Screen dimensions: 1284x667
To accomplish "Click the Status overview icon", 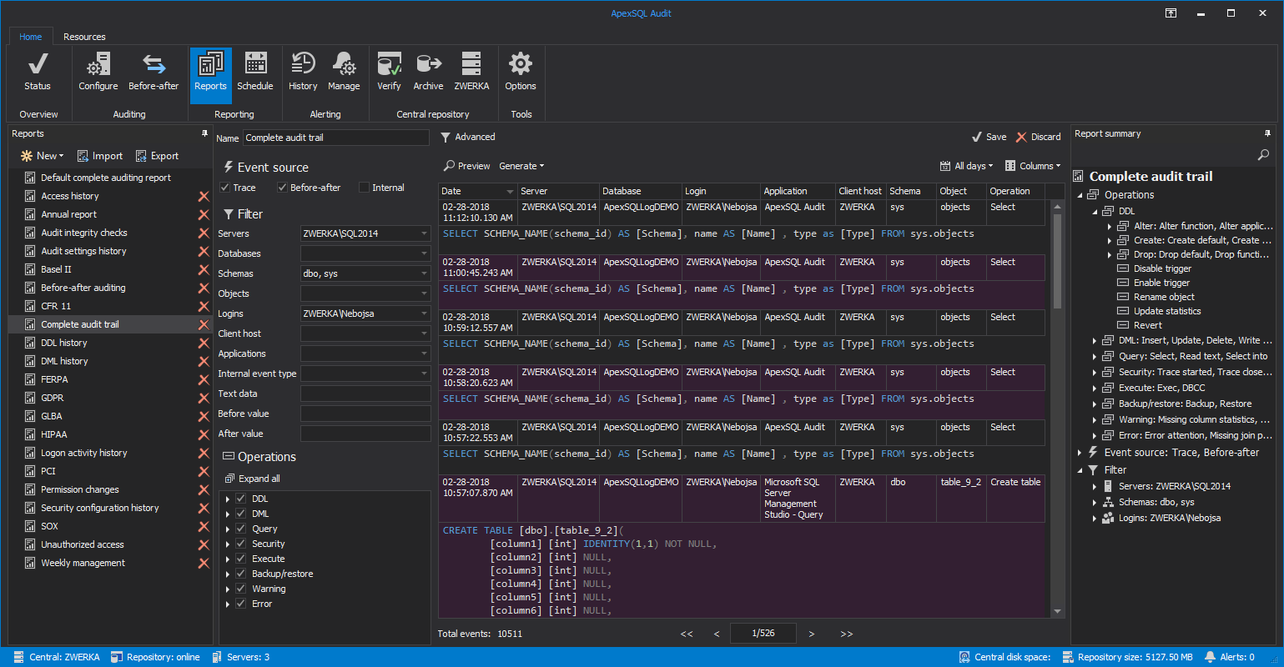I will pyautogui.click(x=38, y=72).
